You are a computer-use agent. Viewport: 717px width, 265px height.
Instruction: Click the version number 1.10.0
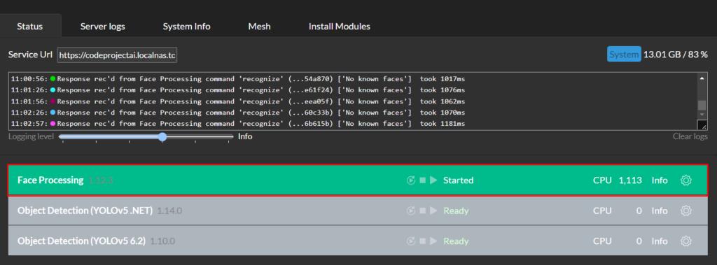point(162,241)
